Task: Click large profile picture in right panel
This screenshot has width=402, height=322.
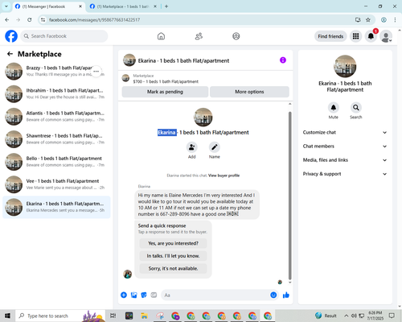Action: pyautogui.click(x=345, y=66)
